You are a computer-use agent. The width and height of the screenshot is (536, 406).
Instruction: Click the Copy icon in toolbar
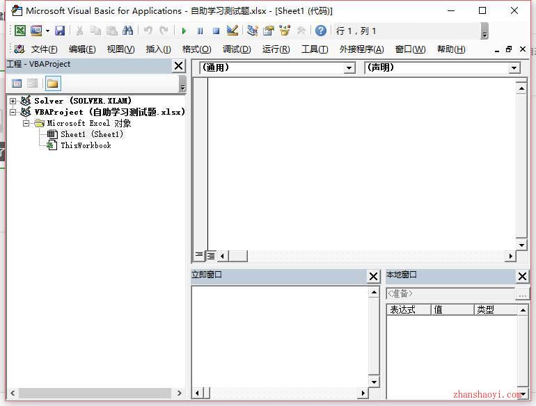(x=96, y=31)
